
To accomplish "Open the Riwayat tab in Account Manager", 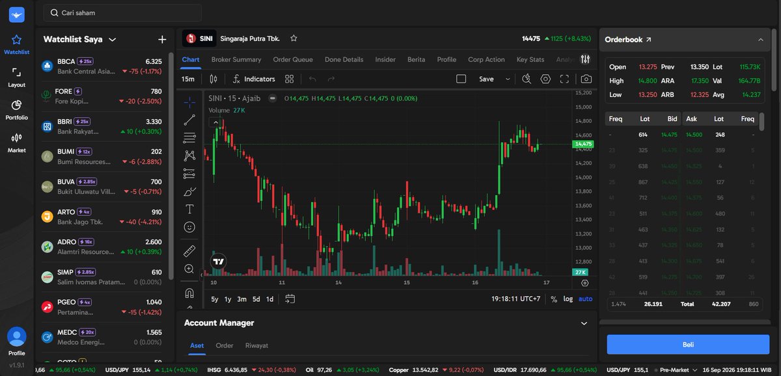I will coord(256,345).
